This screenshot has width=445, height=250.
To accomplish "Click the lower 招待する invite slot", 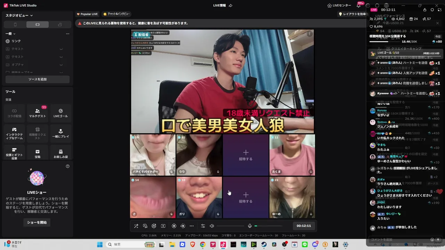I will tap(246, 198).
